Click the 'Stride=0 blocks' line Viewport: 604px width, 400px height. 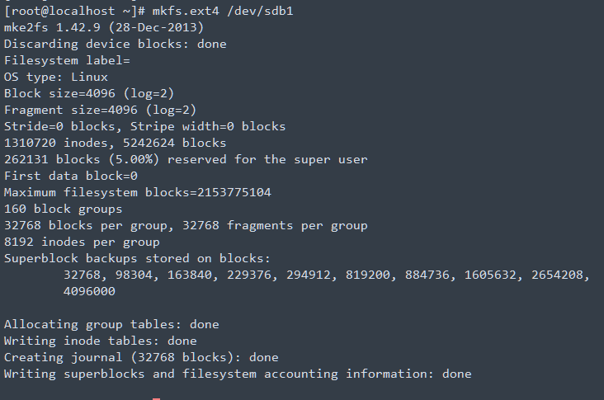[x=144, y=126]
